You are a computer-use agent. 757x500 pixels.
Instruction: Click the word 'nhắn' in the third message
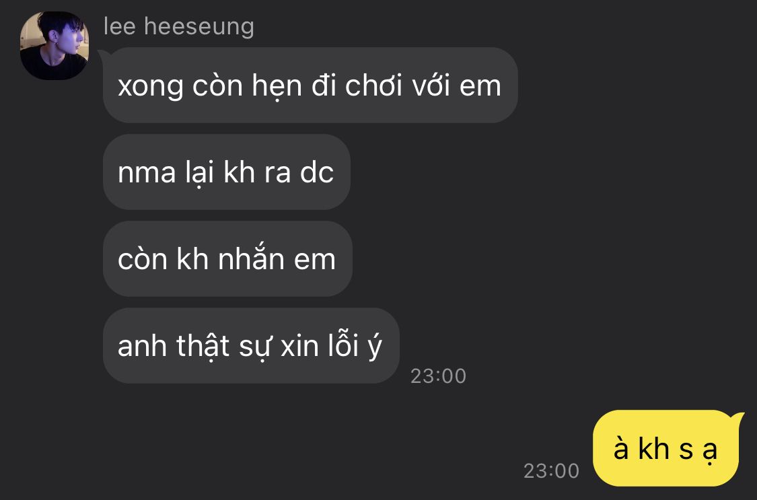251,258
